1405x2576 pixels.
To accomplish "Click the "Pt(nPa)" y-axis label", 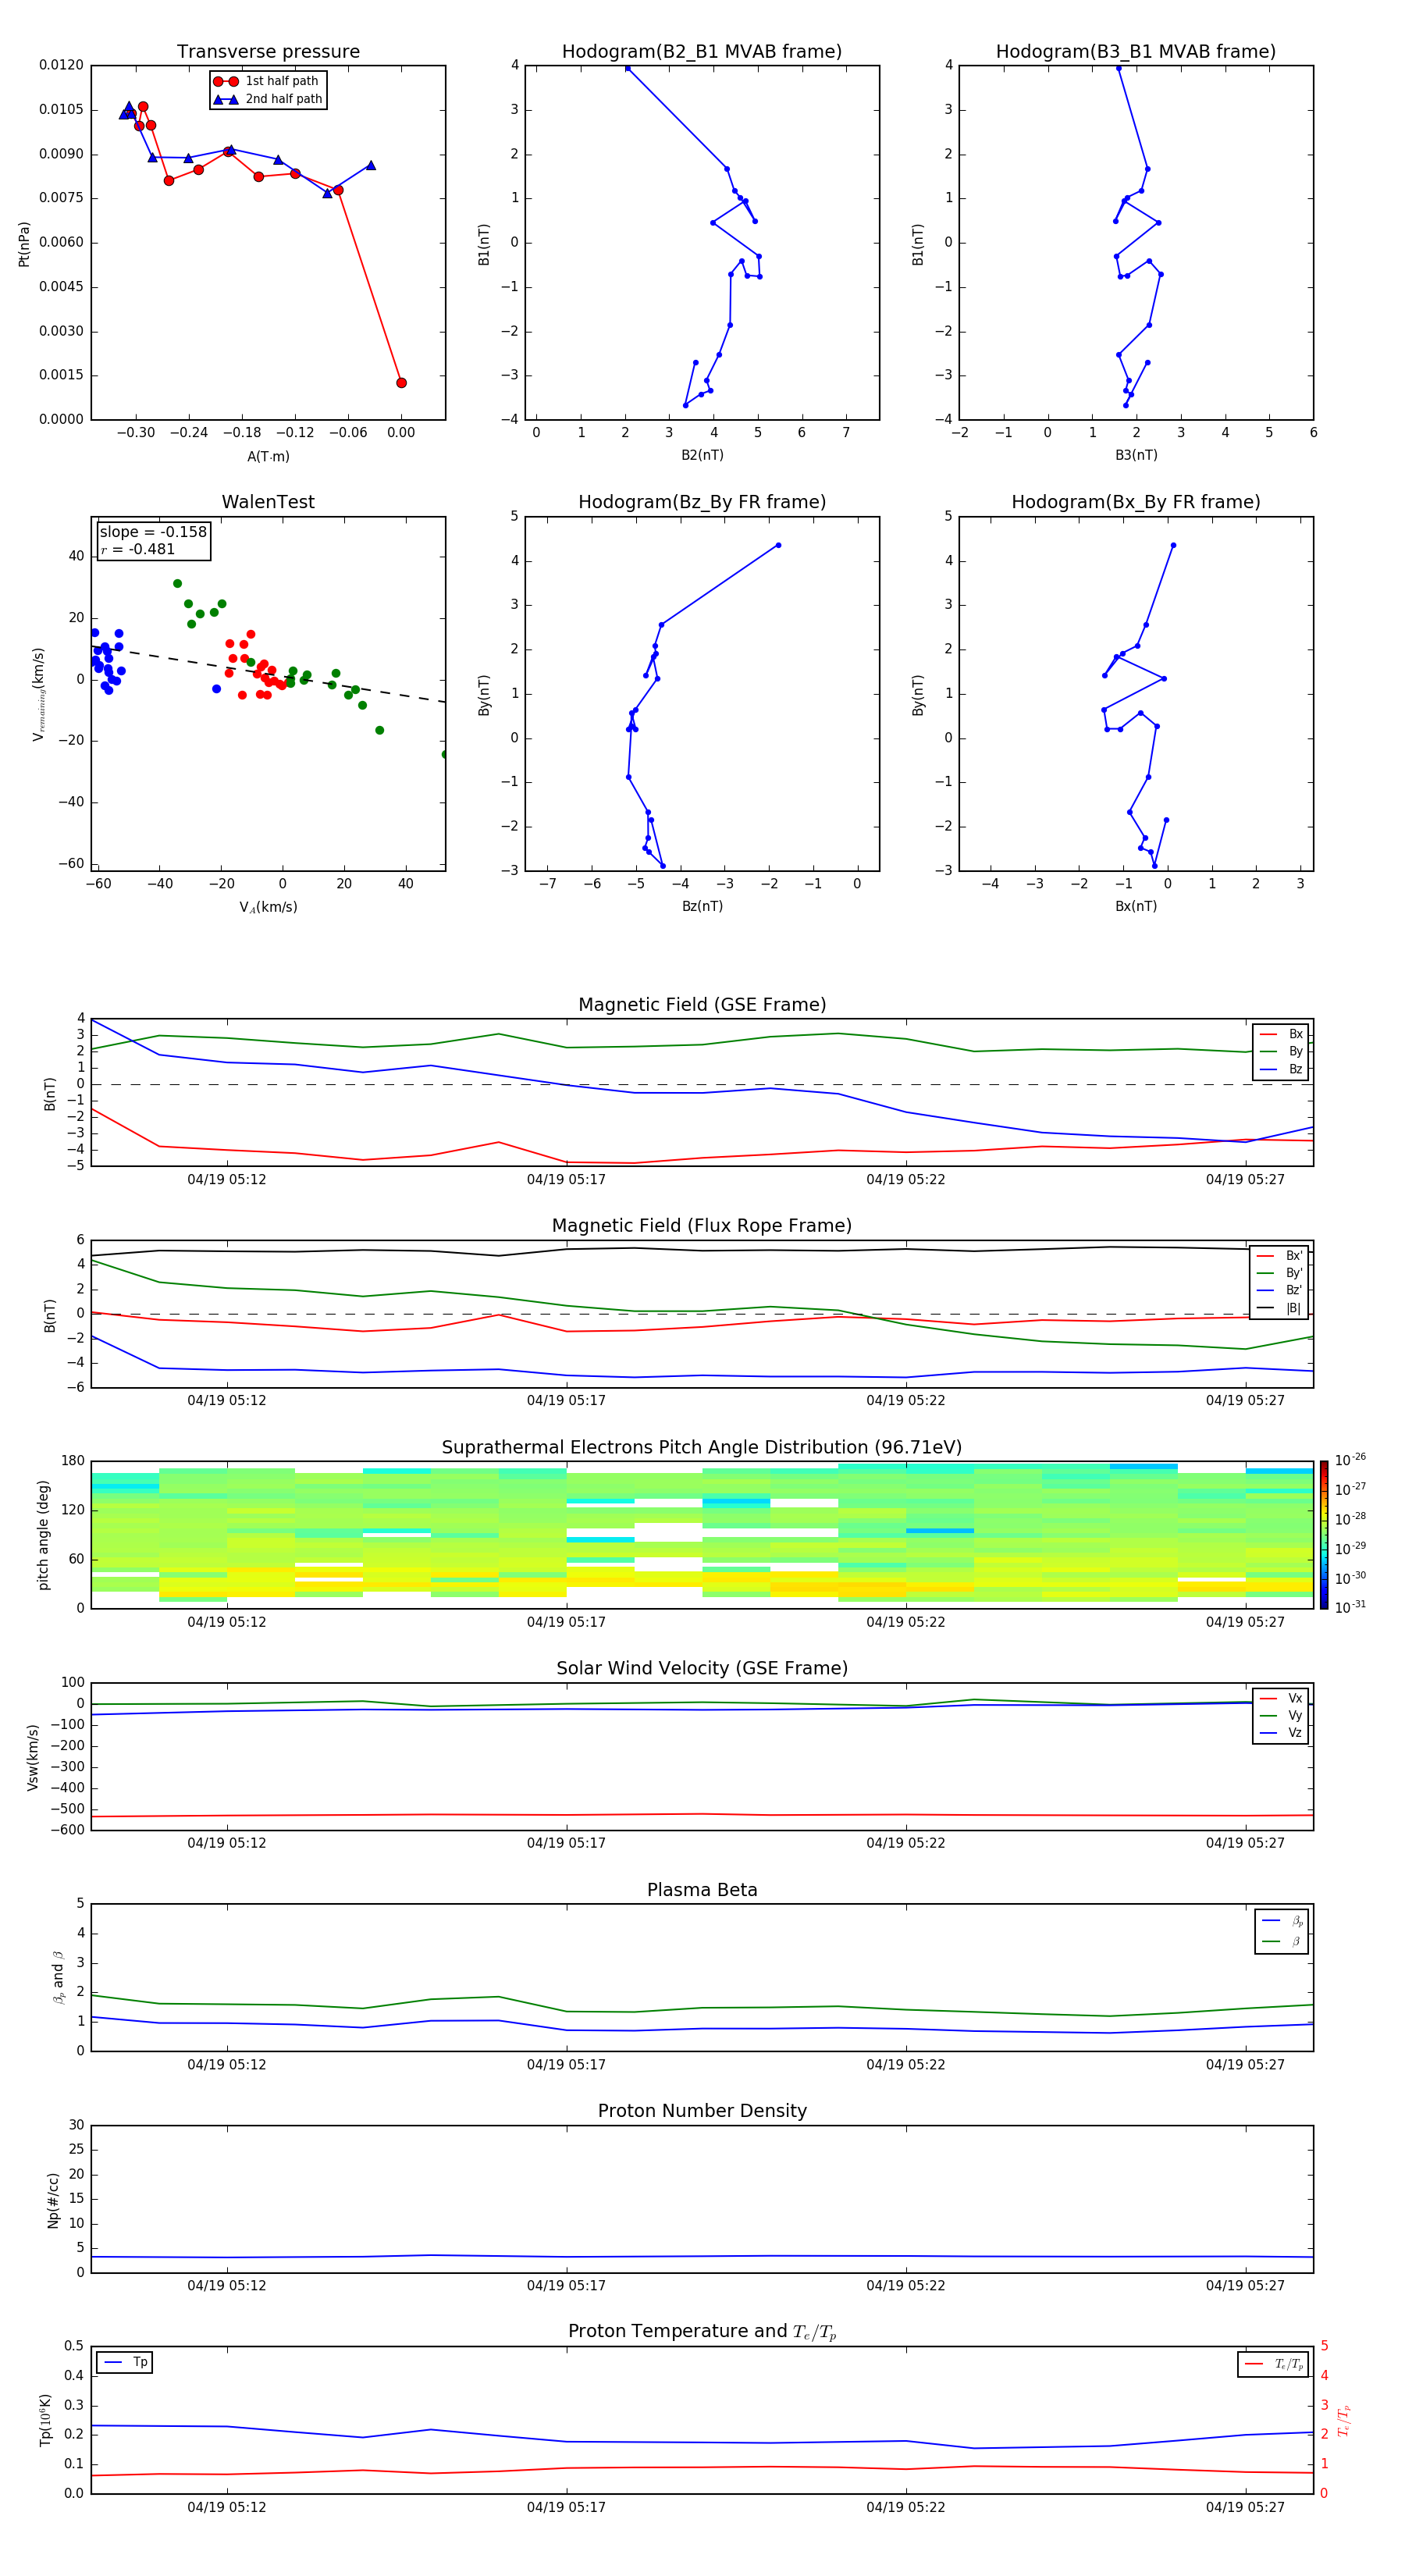I will tap(24, 244).
